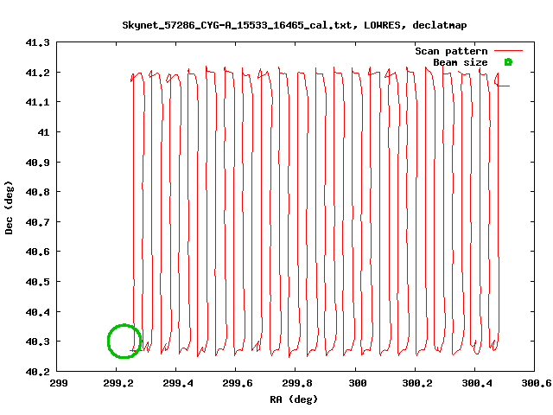Click the 40.6 Dec tick label
The height and width of the screenshot is (415, 553).
tap(38, 252)
